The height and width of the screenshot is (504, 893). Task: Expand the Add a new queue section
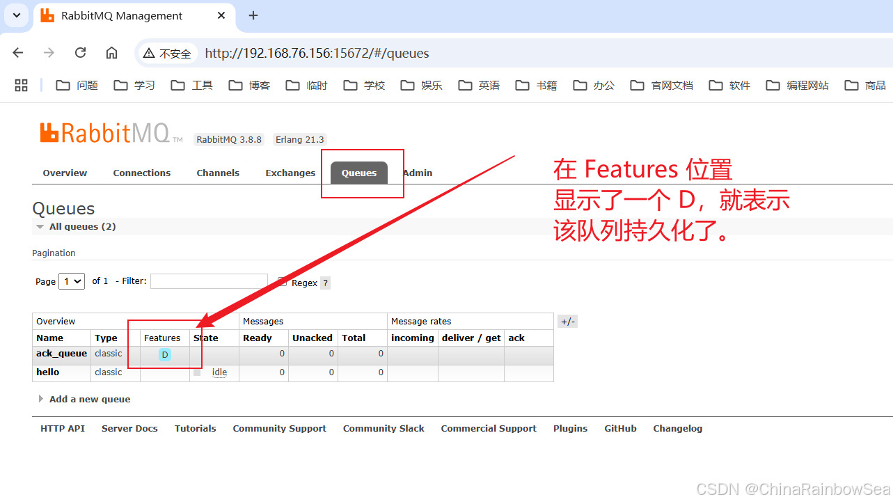tap(85, 399)
